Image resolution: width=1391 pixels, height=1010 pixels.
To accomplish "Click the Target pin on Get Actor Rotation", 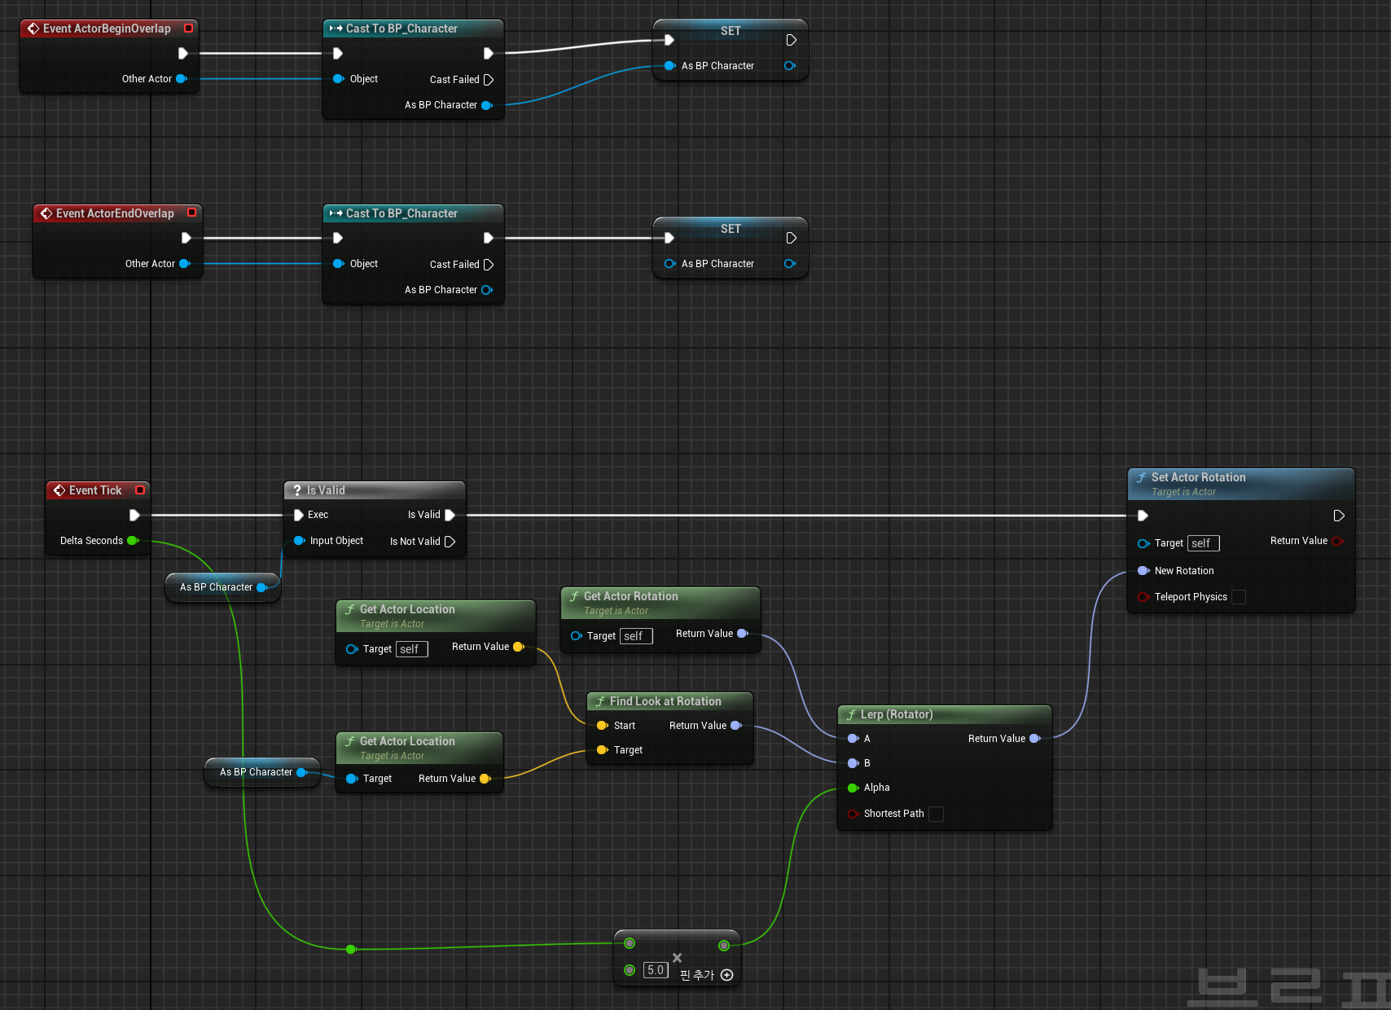I will [576, 636].
